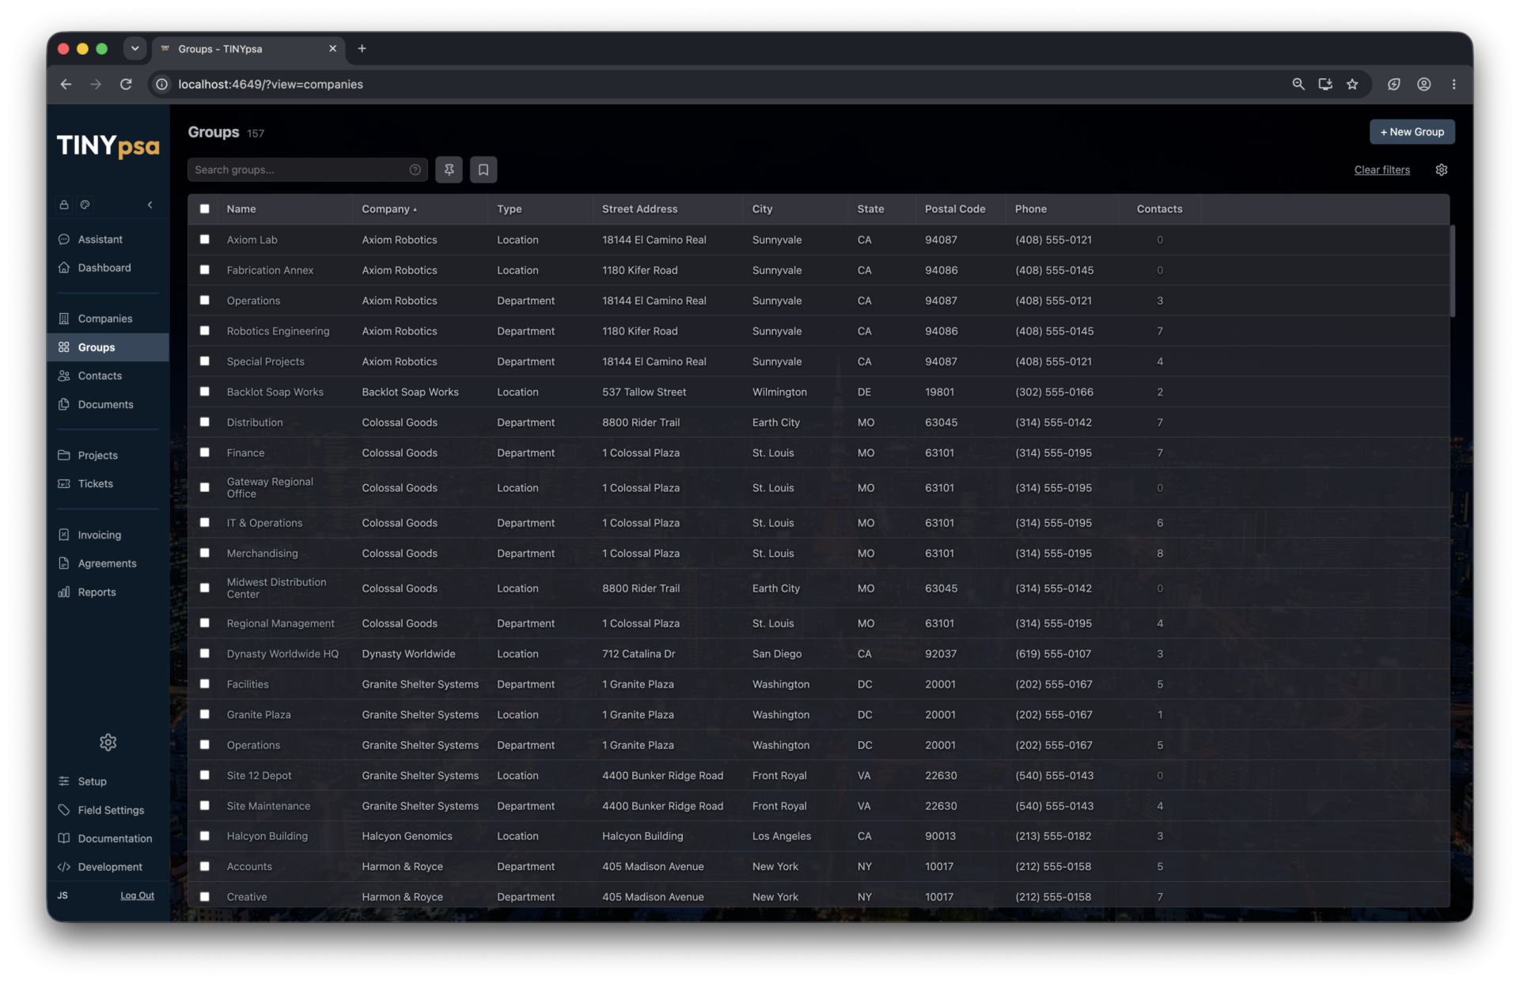This screenshot has width=1520, height=984.
Task: Click the Clear filters link
Action: [1382, 169]
